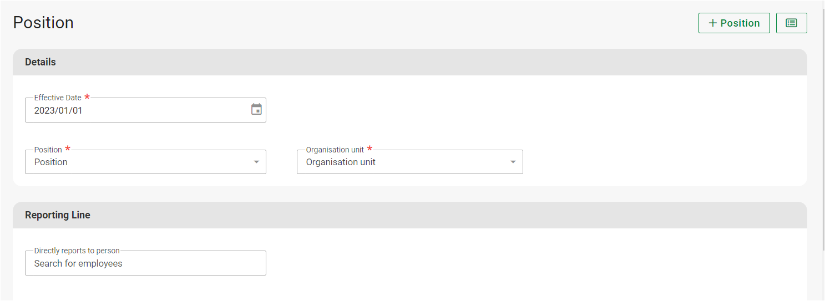
Task: Expand the Position dropdown arrow
Action: tap(256, 162)
